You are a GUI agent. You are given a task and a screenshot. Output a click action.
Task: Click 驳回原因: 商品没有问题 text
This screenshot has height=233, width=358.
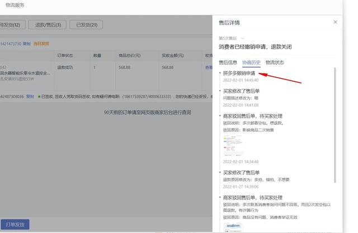pos(260,217)
